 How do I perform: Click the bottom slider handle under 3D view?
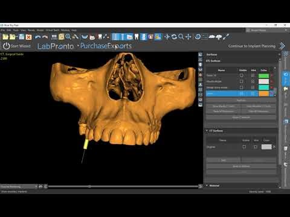pos(89,186)
